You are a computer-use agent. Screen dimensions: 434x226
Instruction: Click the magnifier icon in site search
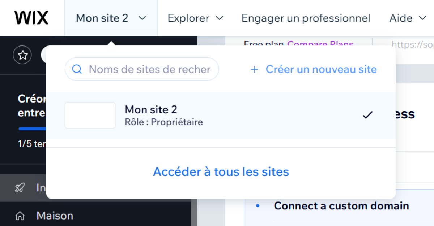pos(77,69)
